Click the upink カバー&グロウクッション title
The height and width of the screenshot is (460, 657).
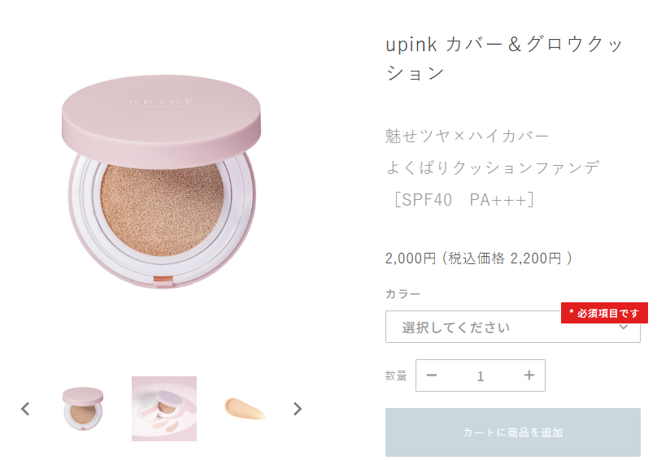click(x=504, y=59)
